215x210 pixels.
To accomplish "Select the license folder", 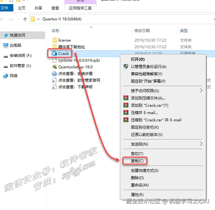I will pyautogui.click(x=64, y=40).
